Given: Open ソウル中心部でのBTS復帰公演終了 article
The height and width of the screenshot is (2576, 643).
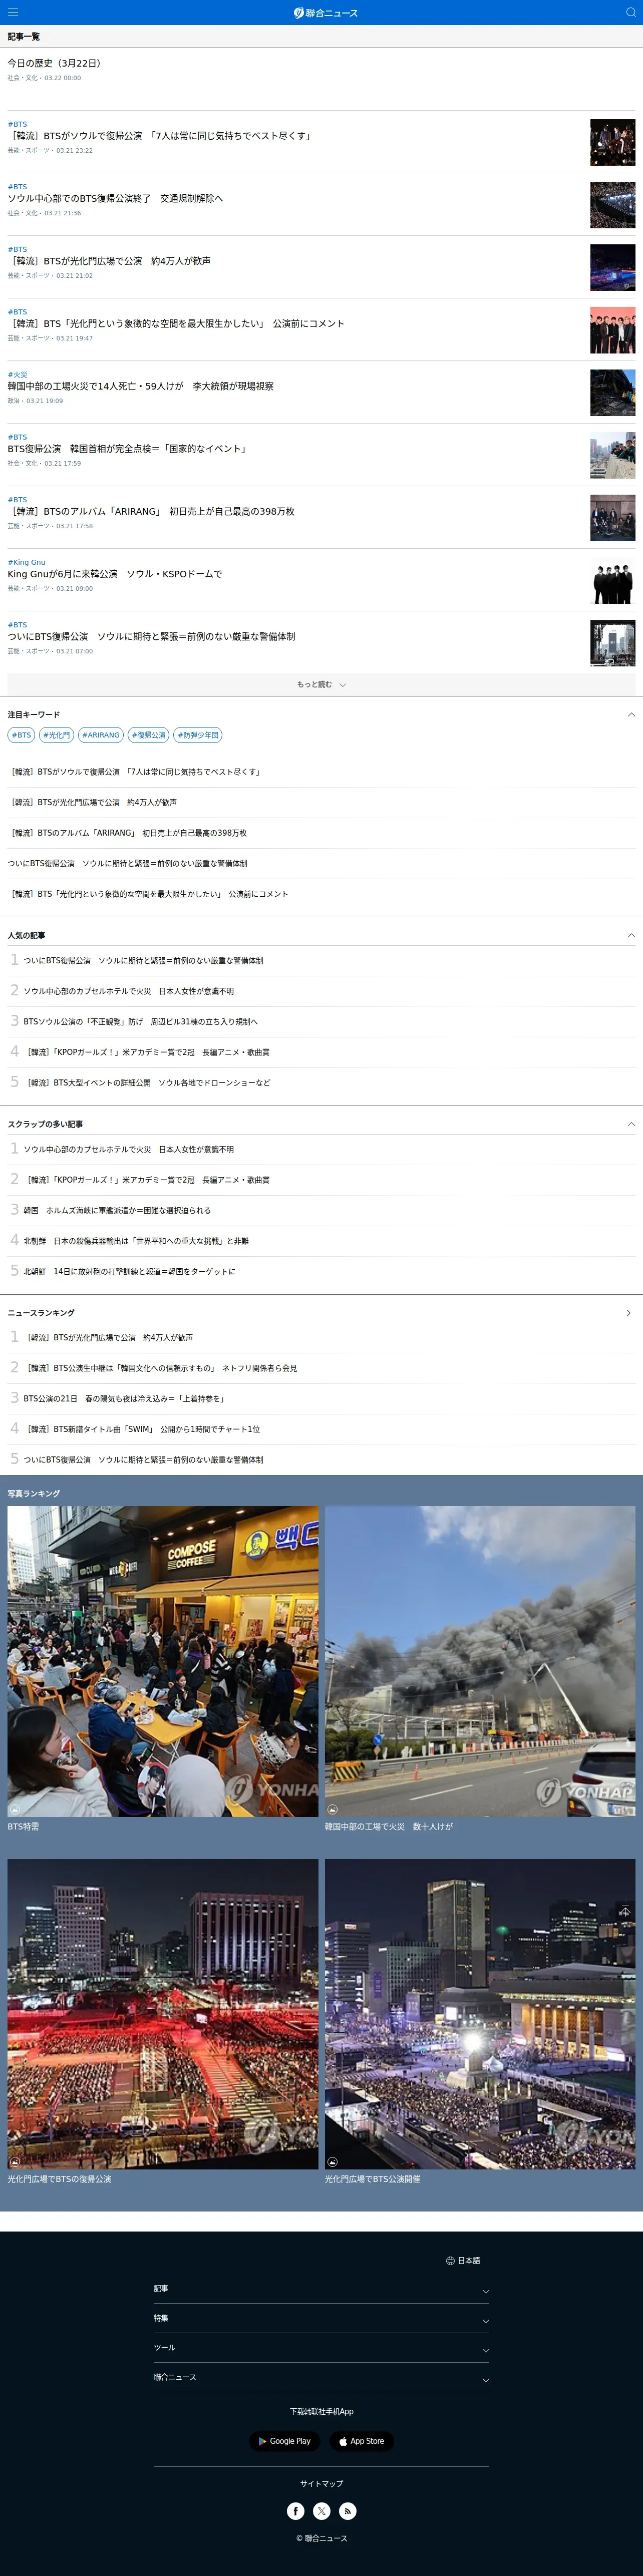Looking at the screenshot, I should 115,198.
